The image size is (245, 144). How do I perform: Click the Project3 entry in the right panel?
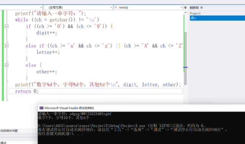[195, 13]
